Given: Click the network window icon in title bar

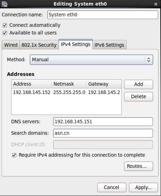Looking at the screenshot, I should coord(5,4).
